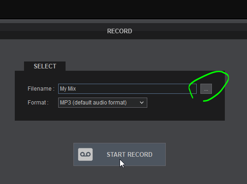Image resolution: width=247 pixels, height=184 pixels.
Task: Open file browser via the three-dots button
Action: (206, 89)
